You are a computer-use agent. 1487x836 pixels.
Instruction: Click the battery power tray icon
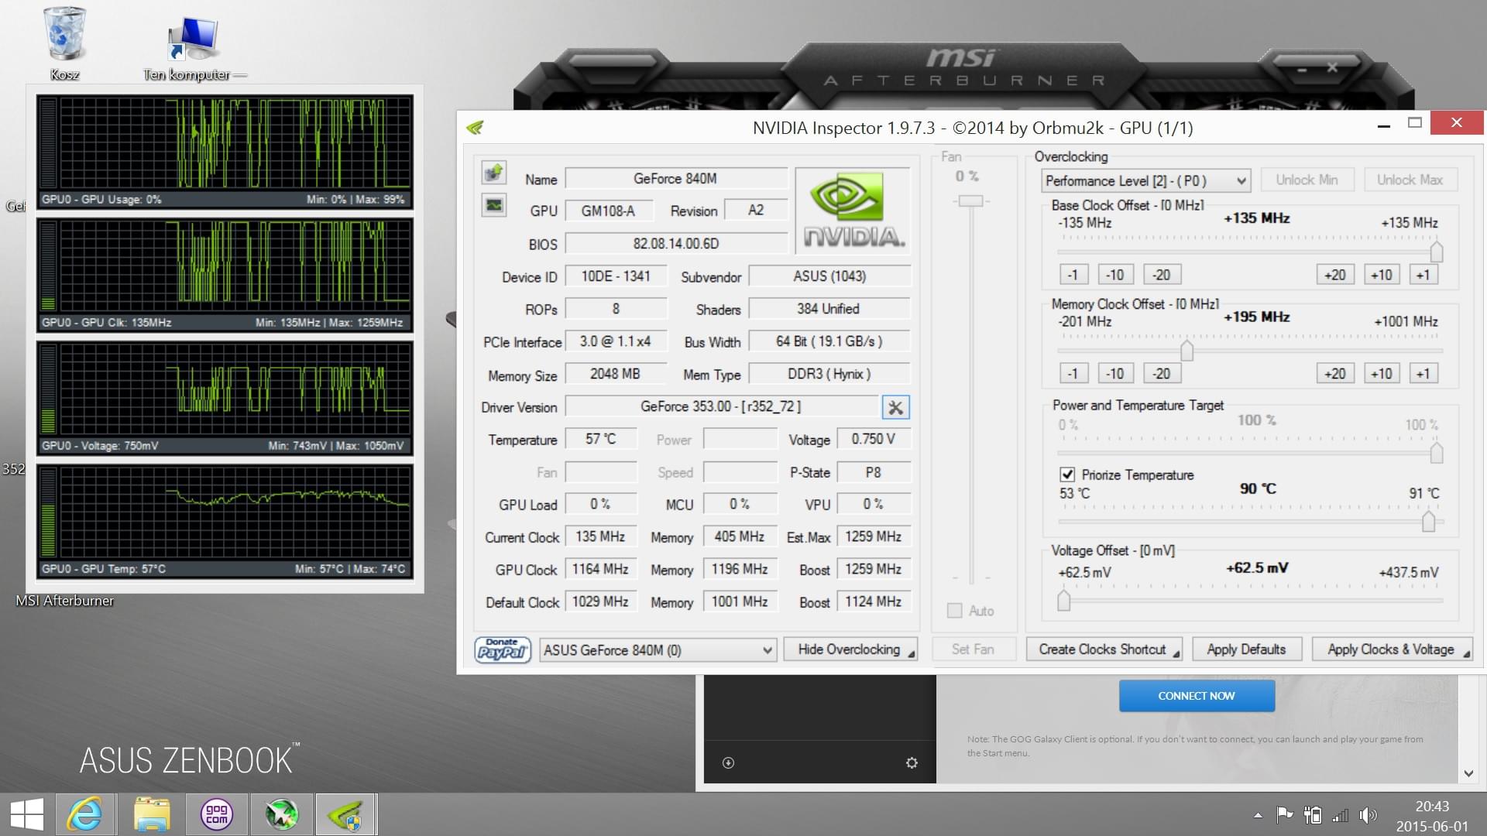[x=1313, y=815]
